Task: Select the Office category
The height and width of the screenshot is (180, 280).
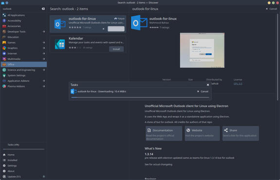Action: (x=24, y=64)
